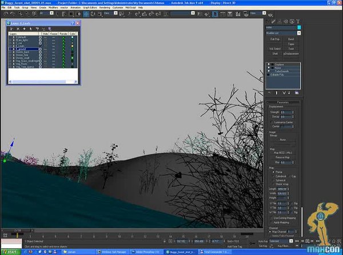Image resolution: width=343 pixels, height=255 pixels.
Task: Click the Undo arrow in main toolbar
Action: point(6,14)
